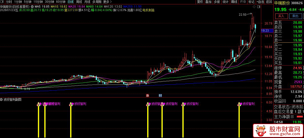Click the 22.50 high price label
Viewport: 304px width, 138px height.
point(242,15)
